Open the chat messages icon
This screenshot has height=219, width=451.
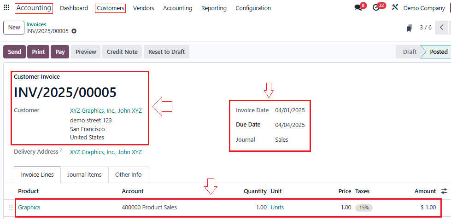click(x=358, y=8)
